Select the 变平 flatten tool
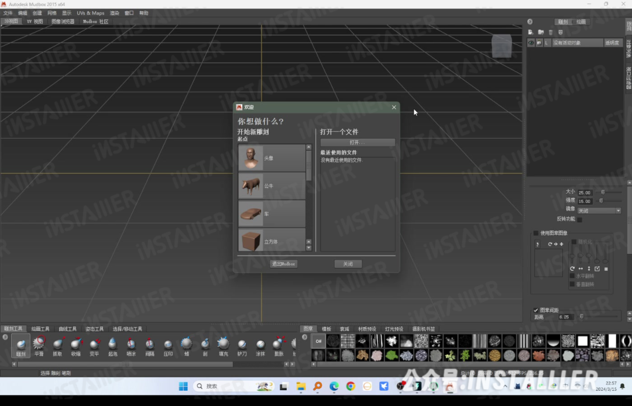632x406 pixels. [x=94, y=346]
